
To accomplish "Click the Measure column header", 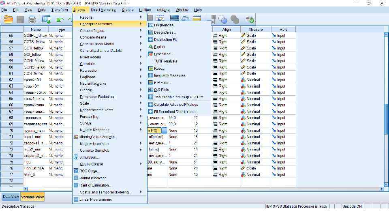I will [256, 29].
